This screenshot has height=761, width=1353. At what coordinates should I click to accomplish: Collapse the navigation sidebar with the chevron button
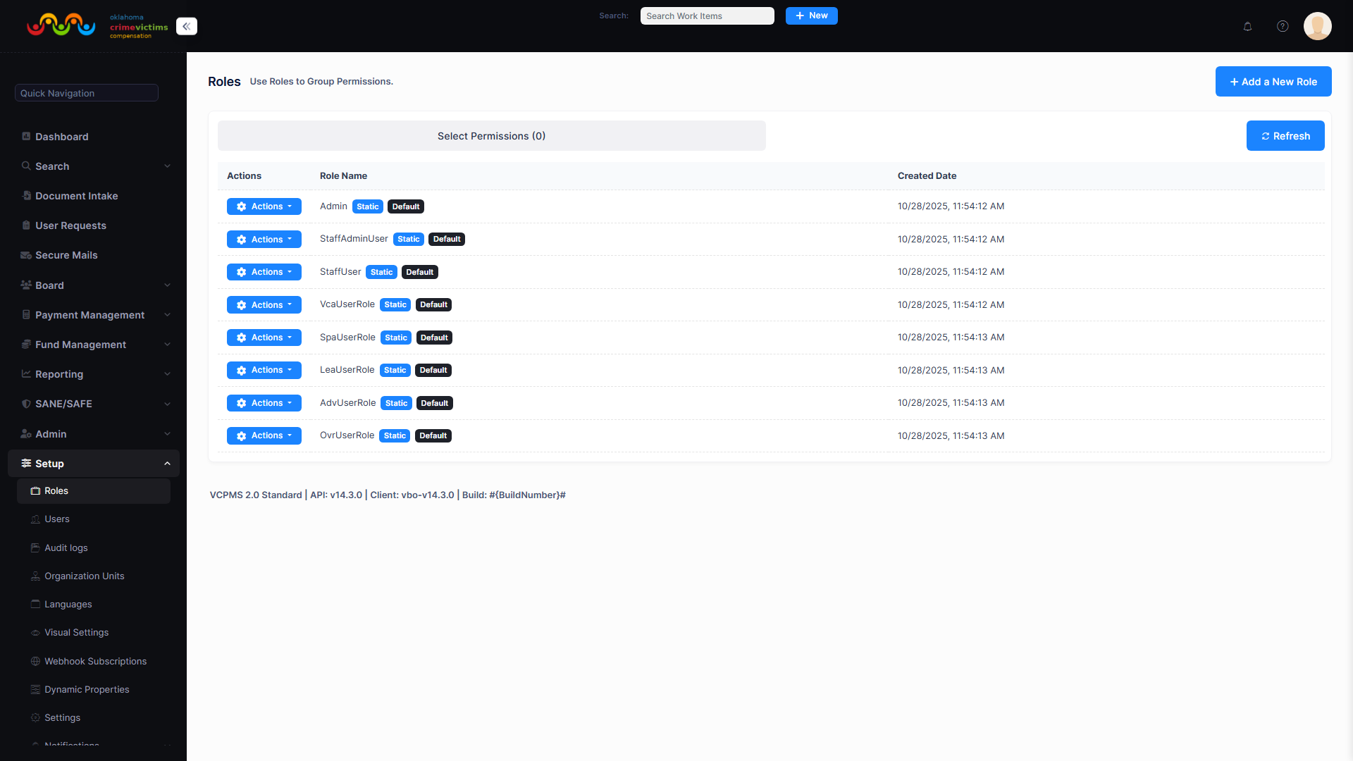187,26
